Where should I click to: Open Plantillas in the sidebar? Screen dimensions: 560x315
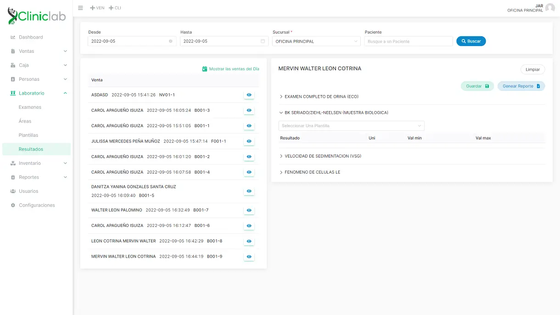28,135
